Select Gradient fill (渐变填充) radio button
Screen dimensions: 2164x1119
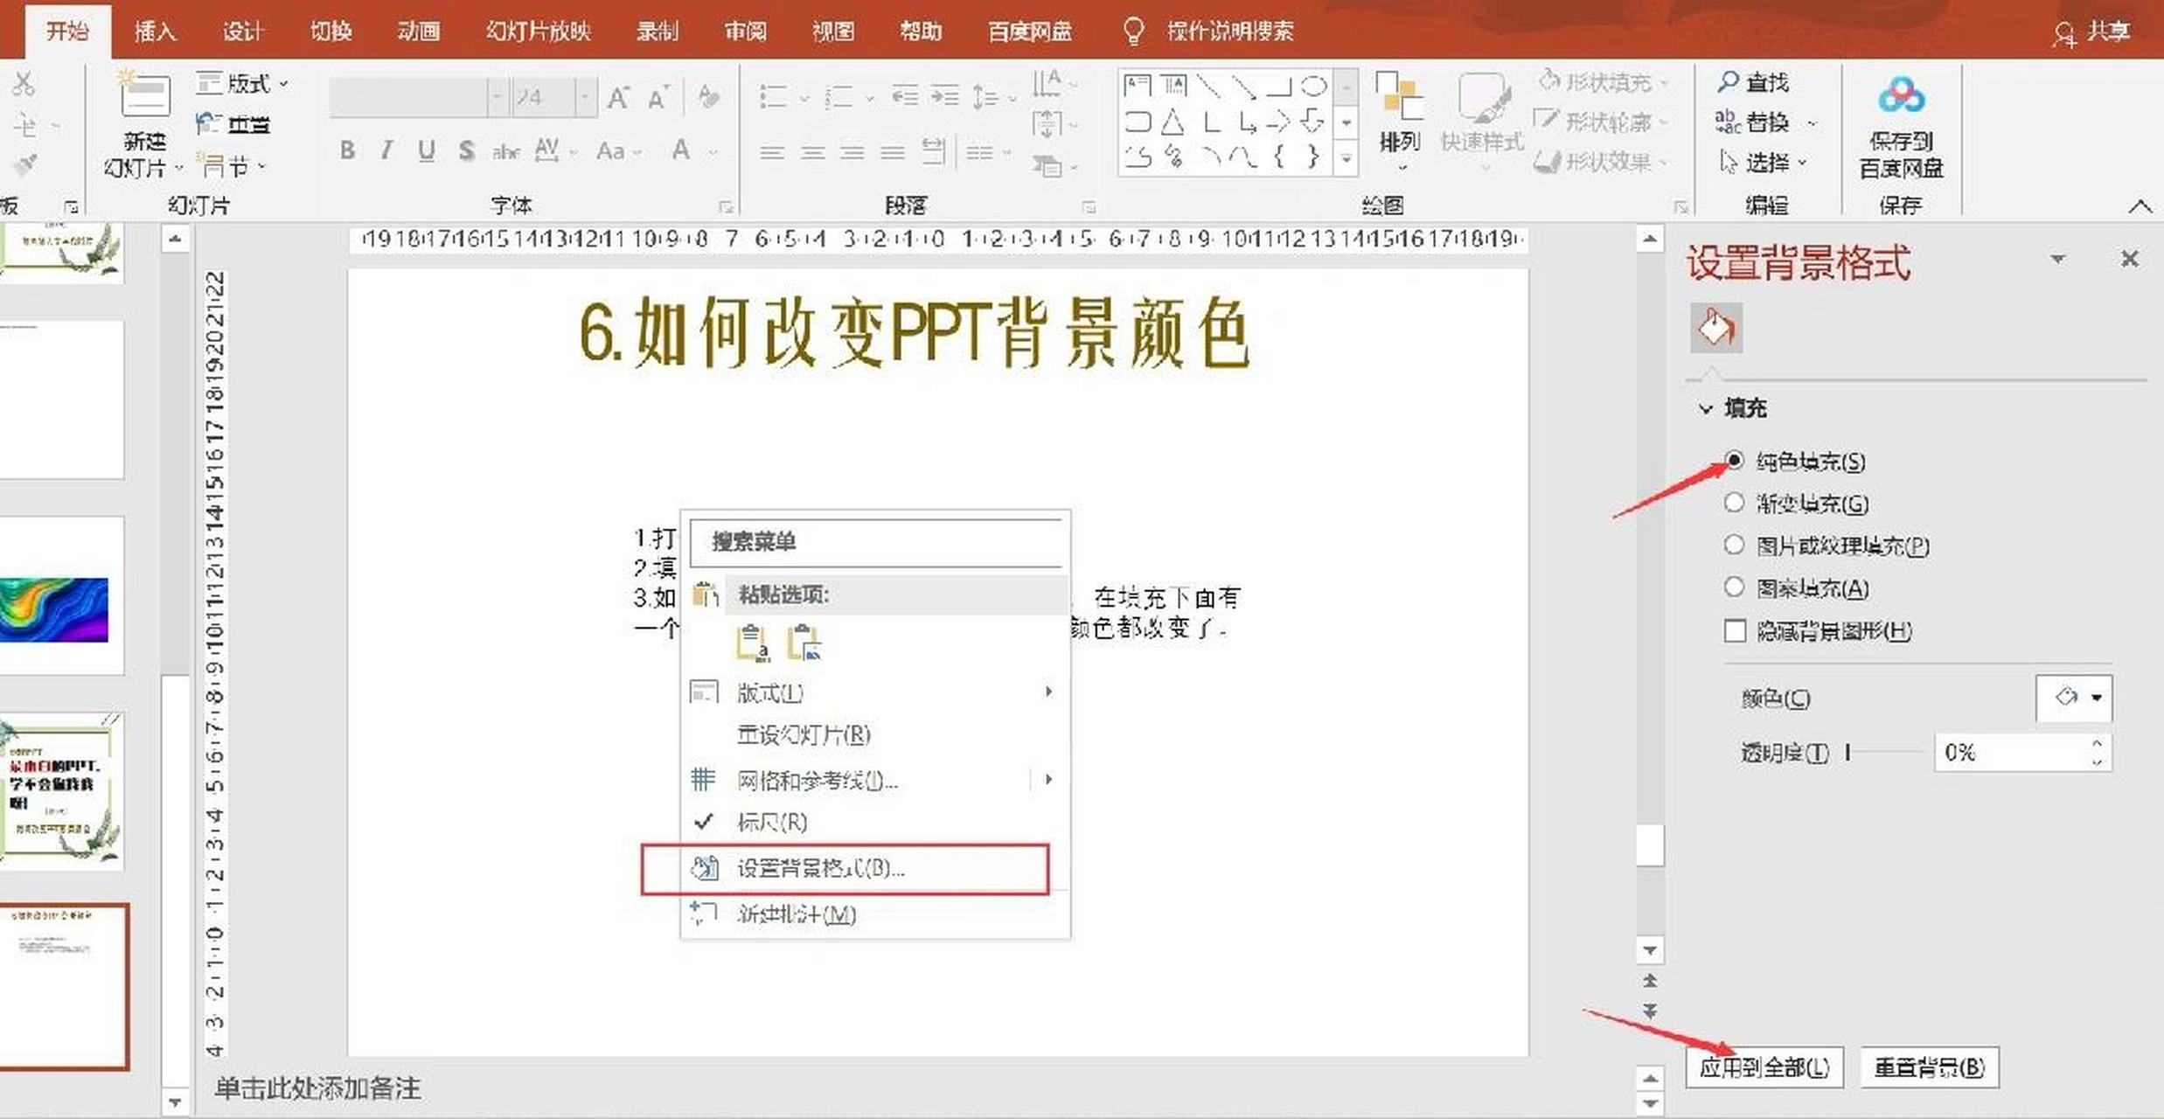pos(1734,503)
